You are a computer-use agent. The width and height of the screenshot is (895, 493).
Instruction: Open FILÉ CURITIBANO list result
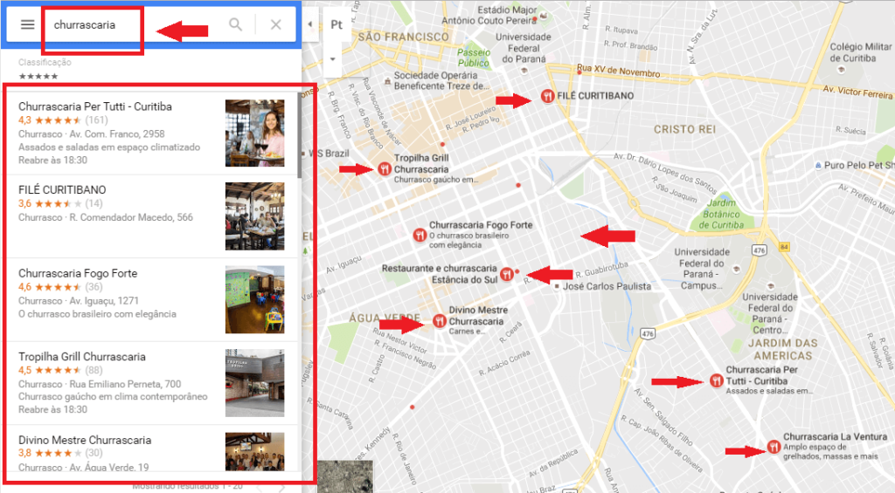pos(152,216)
